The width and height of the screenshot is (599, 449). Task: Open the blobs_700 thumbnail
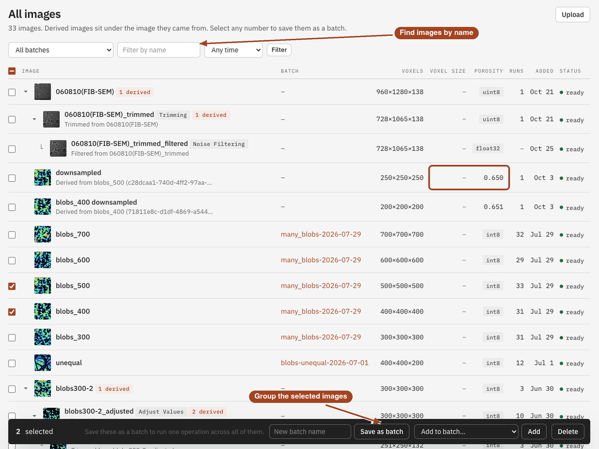(x=43, y=234)
